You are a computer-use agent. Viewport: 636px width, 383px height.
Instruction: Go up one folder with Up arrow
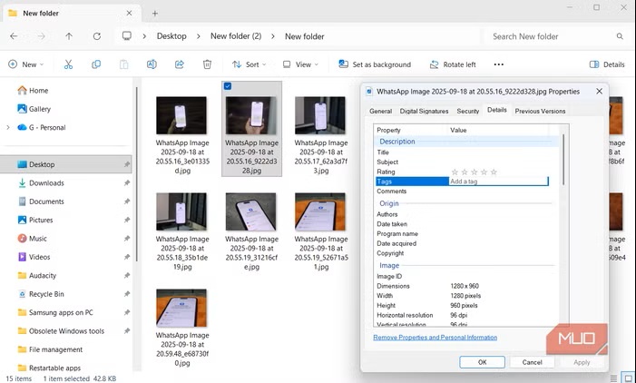pos(69,36)
